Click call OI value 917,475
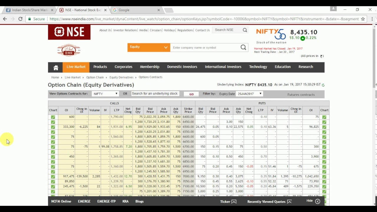The height and width of the screenshot is (212, 377). click(68, 176)
